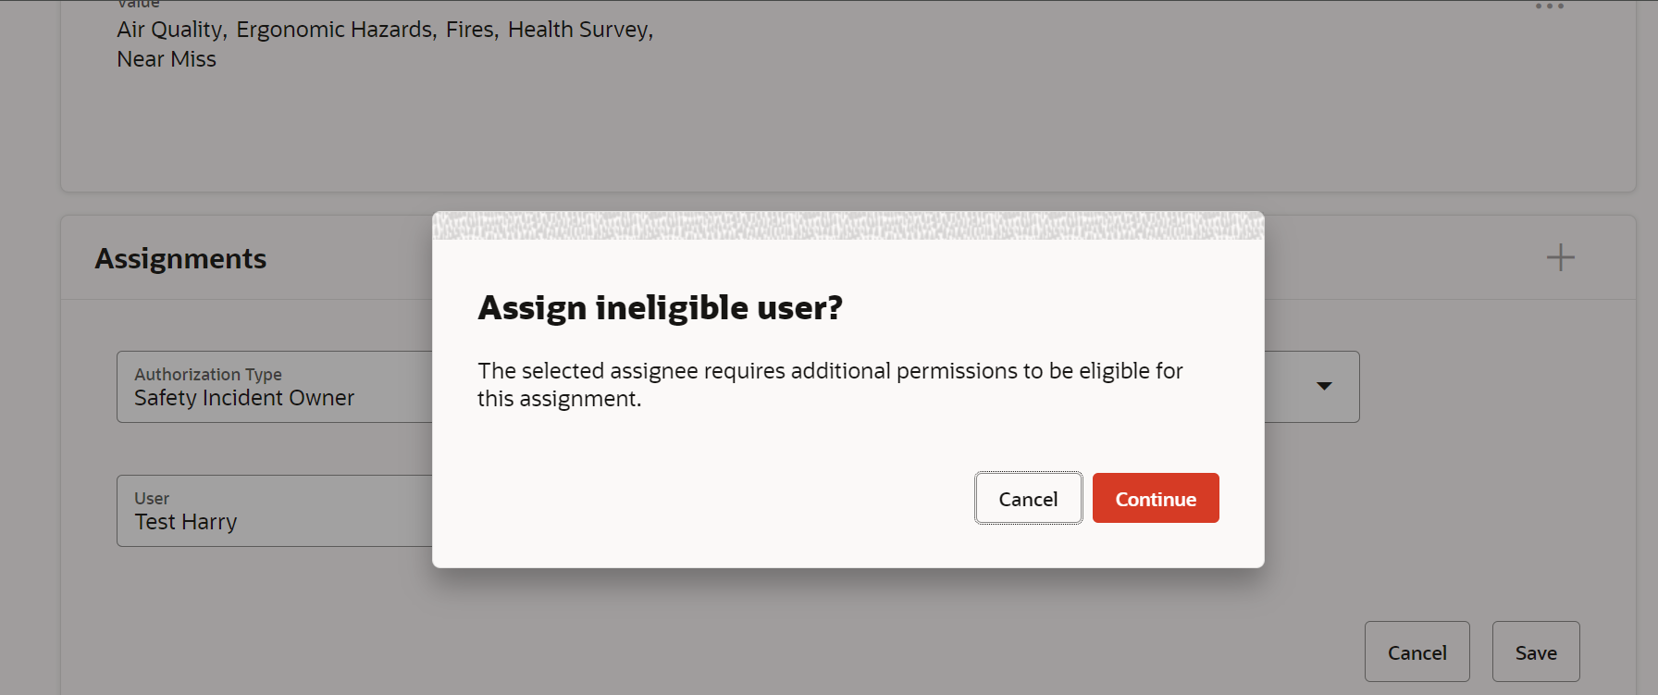Click Fires in the Value list
The image size is (1658, 695).
(471, 29)
